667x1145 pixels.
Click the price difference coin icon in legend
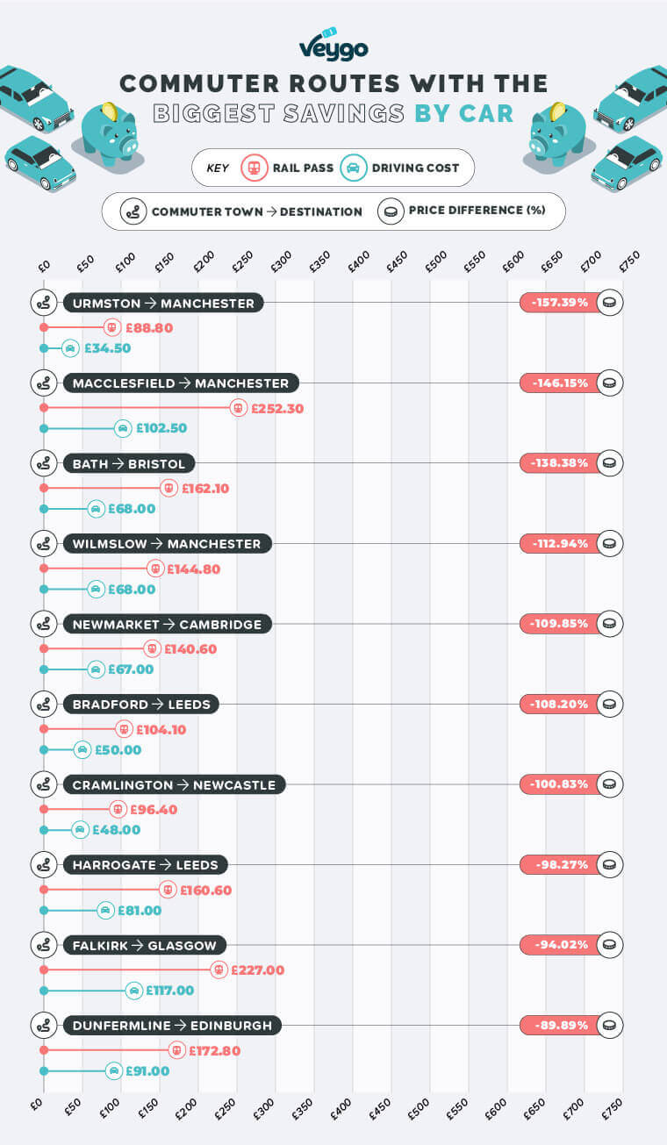tap(391, 211)
